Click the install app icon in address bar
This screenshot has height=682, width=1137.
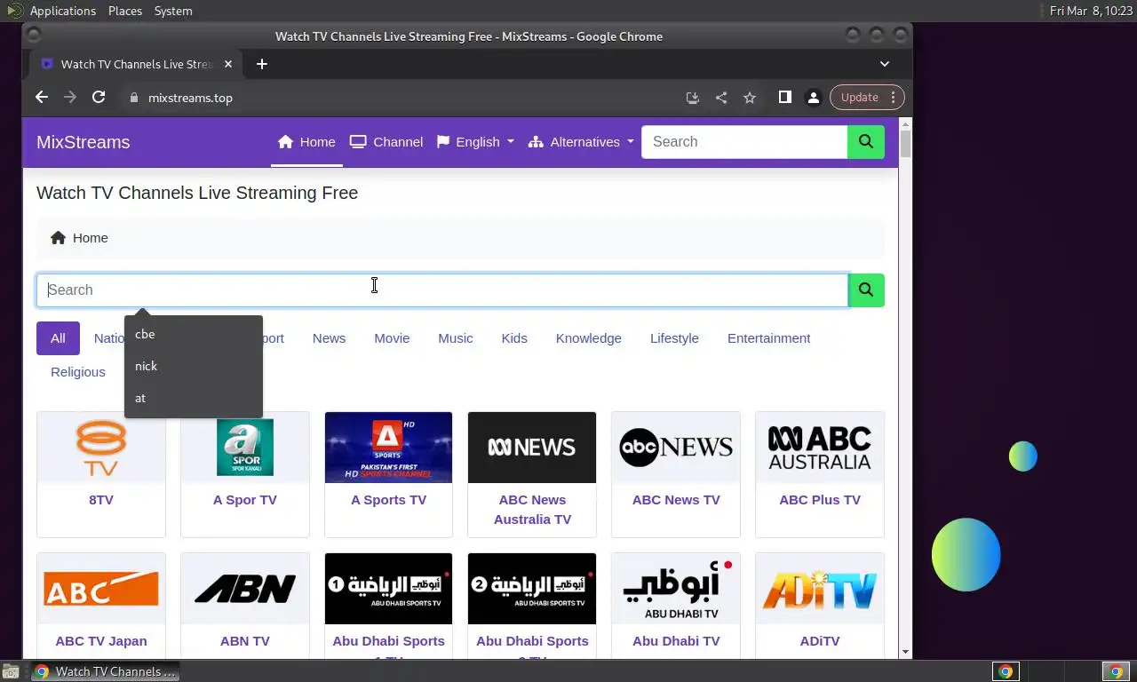coord(693,98)
